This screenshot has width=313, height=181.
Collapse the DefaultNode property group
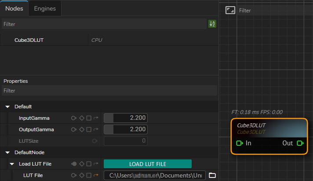point(7,152)
